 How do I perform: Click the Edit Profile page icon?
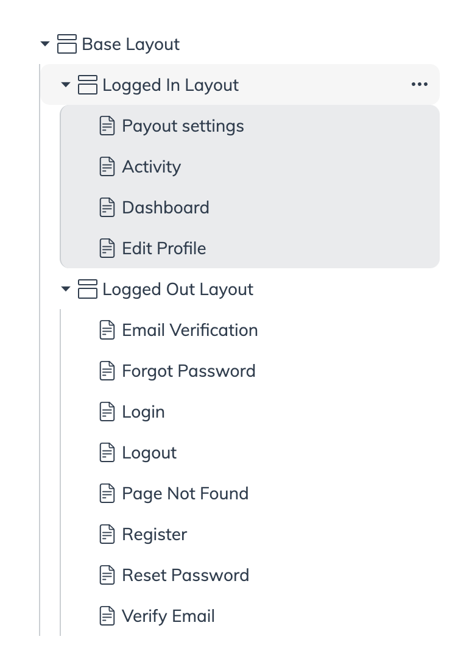[107, 248]
